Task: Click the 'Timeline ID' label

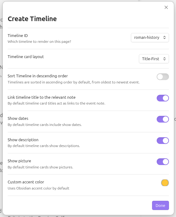Action: pos(18,36)
